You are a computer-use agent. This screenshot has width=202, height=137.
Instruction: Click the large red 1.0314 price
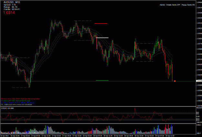9,13
